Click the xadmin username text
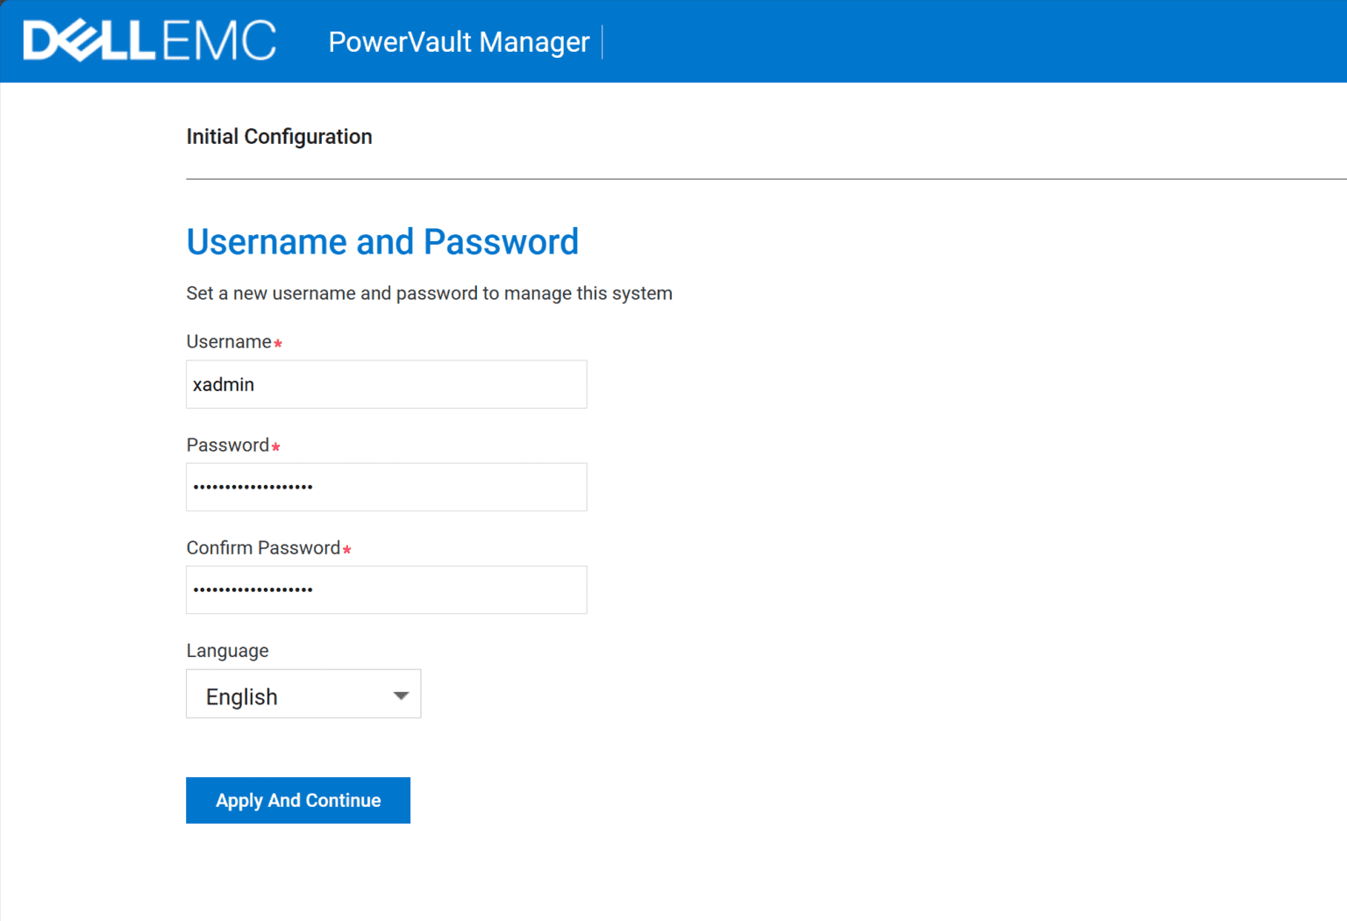The width and height of the screenshot is (1347, 921). [x=224, y=384]
